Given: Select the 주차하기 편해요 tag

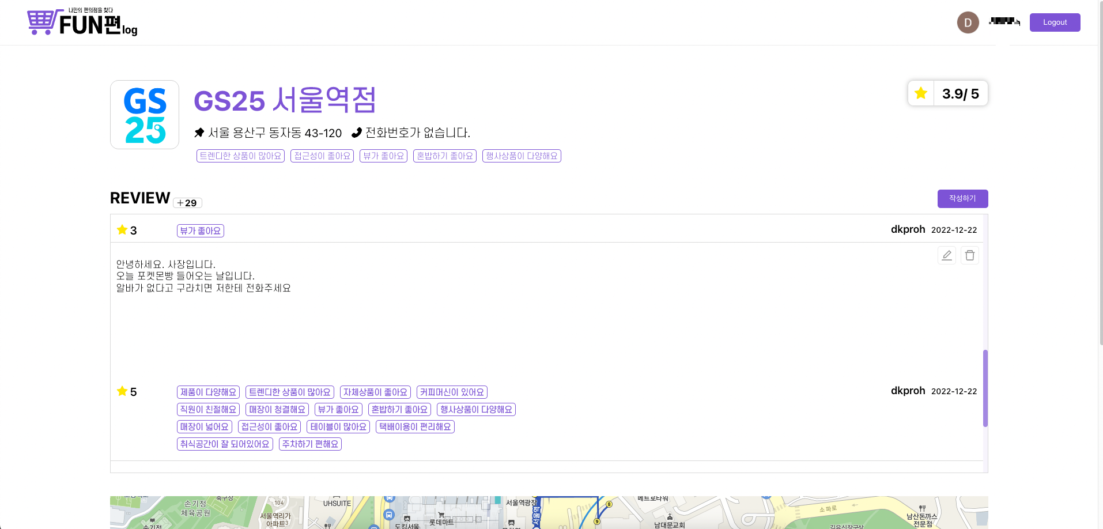Looking at the screenshot, I should coord(310,444).
